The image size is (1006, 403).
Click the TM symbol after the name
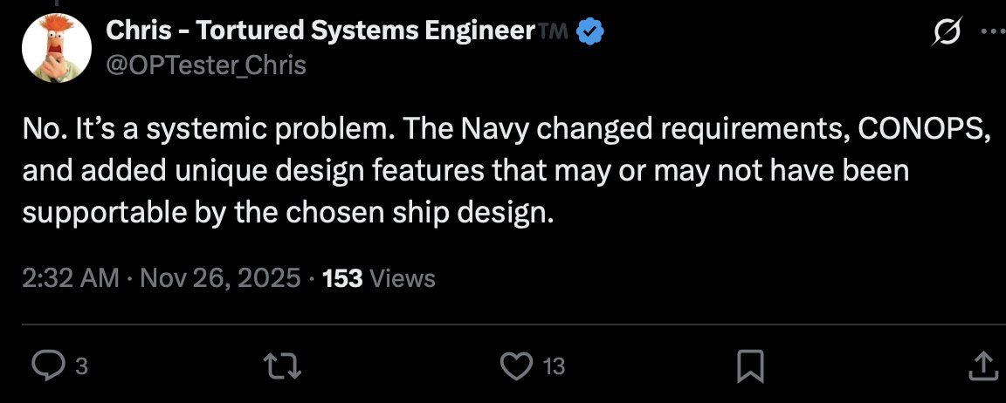point(552,33)
